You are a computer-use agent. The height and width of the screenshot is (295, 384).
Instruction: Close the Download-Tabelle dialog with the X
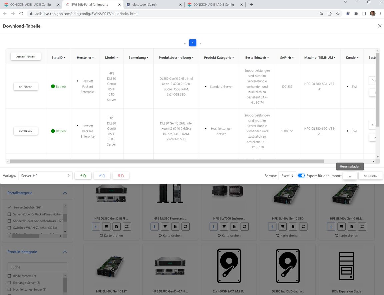pos(379,26)
